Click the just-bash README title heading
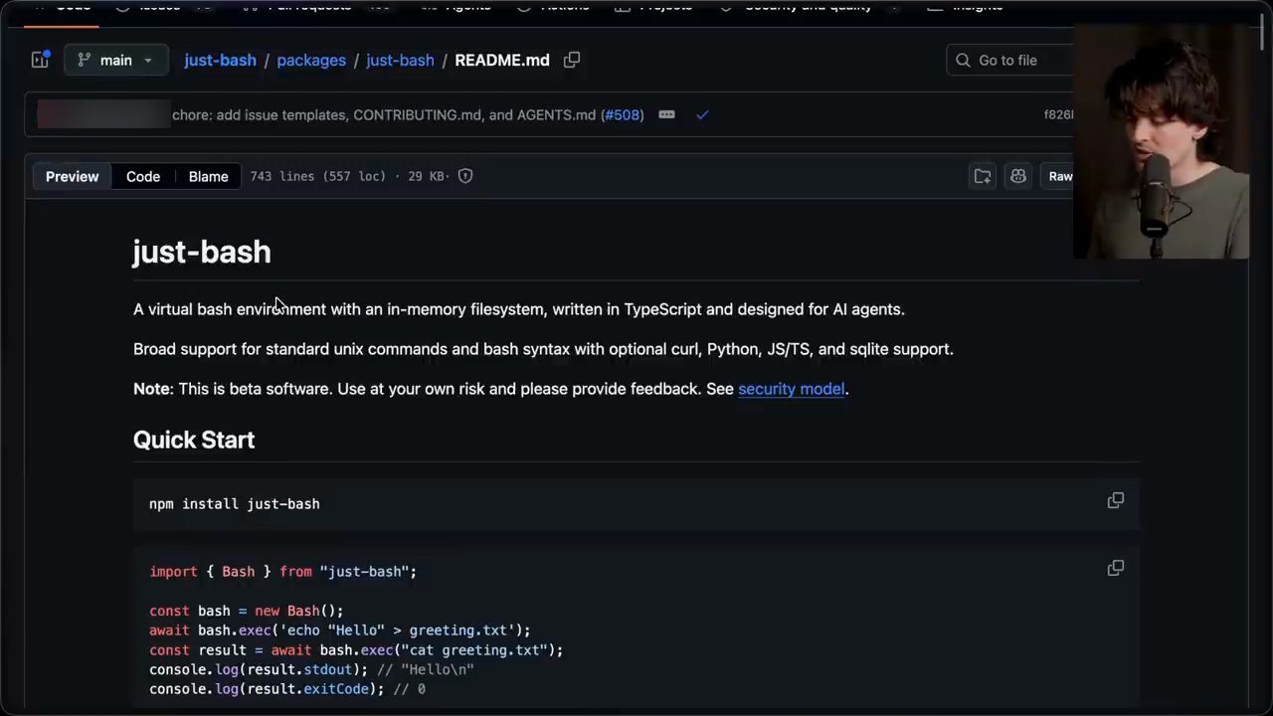 (x=202, y=252)
